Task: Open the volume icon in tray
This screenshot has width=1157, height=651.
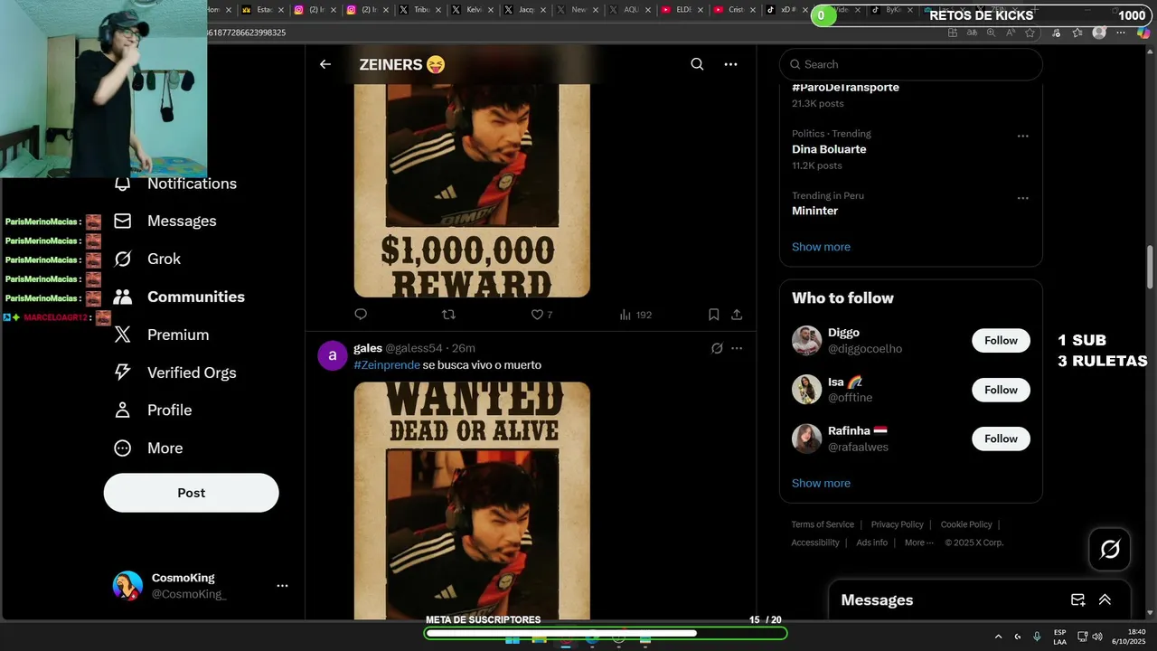Action: click(x=1097, y=637)
